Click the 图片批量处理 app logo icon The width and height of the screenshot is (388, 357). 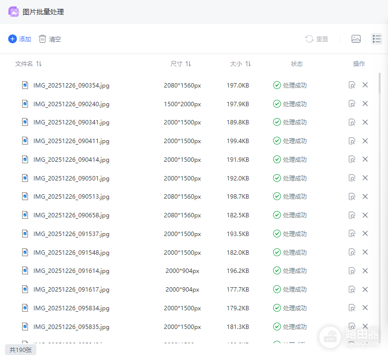[13, 12]
